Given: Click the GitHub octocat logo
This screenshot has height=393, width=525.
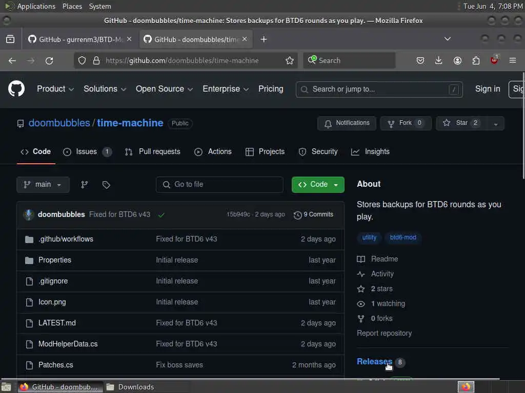Looking at the screenshot, I should [16, 89].
